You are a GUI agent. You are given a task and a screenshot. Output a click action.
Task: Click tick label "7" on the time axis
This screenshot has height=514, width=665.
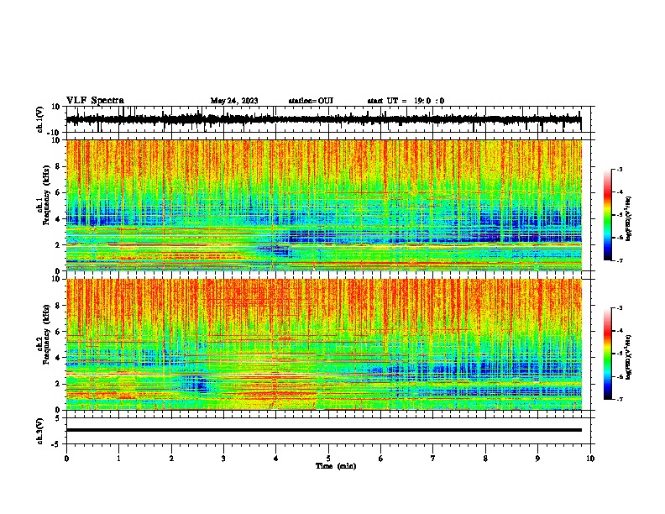433,459
